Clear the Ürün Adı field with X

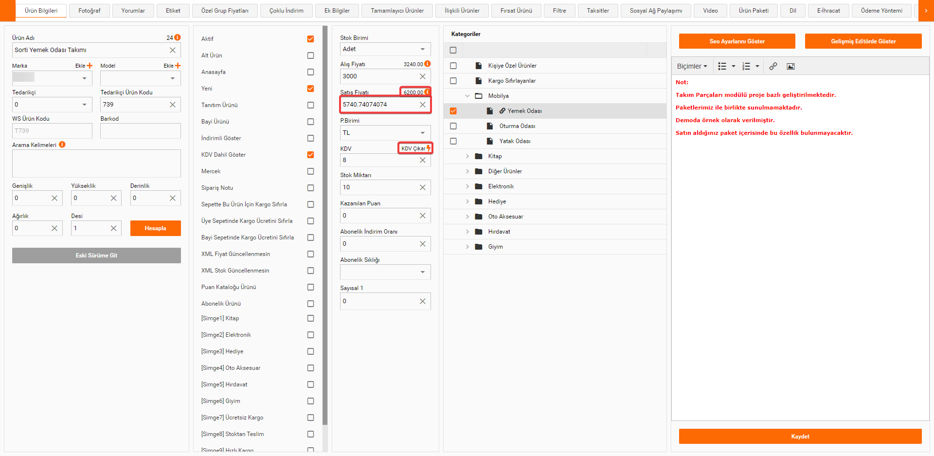tap(173, 50)
